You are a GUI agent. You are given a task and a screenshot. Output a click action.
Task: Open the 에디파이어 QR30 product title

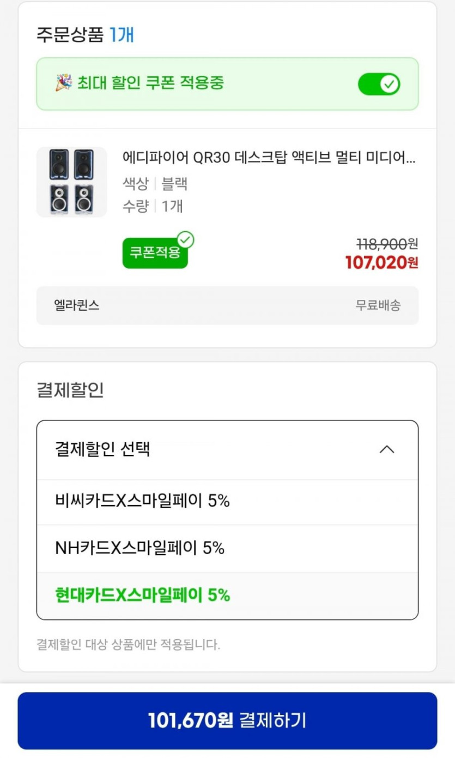(269, 158)
